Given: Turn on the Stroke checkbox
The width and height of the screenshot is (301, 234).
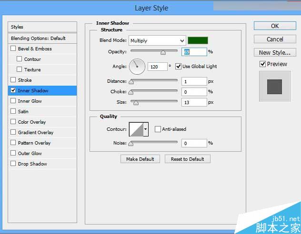Looking at the screenshot, I should (13, 80).
